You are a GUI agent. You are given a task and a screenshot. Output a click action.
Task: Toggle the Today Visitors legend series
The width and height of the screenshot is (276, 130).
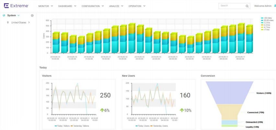pyautogui.click(x=63, y=125)
